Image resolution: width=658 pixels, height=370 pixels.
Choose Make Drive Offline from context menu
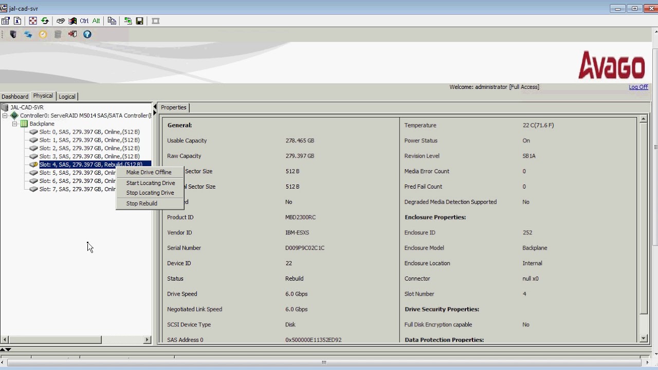(x=150, y=172)
